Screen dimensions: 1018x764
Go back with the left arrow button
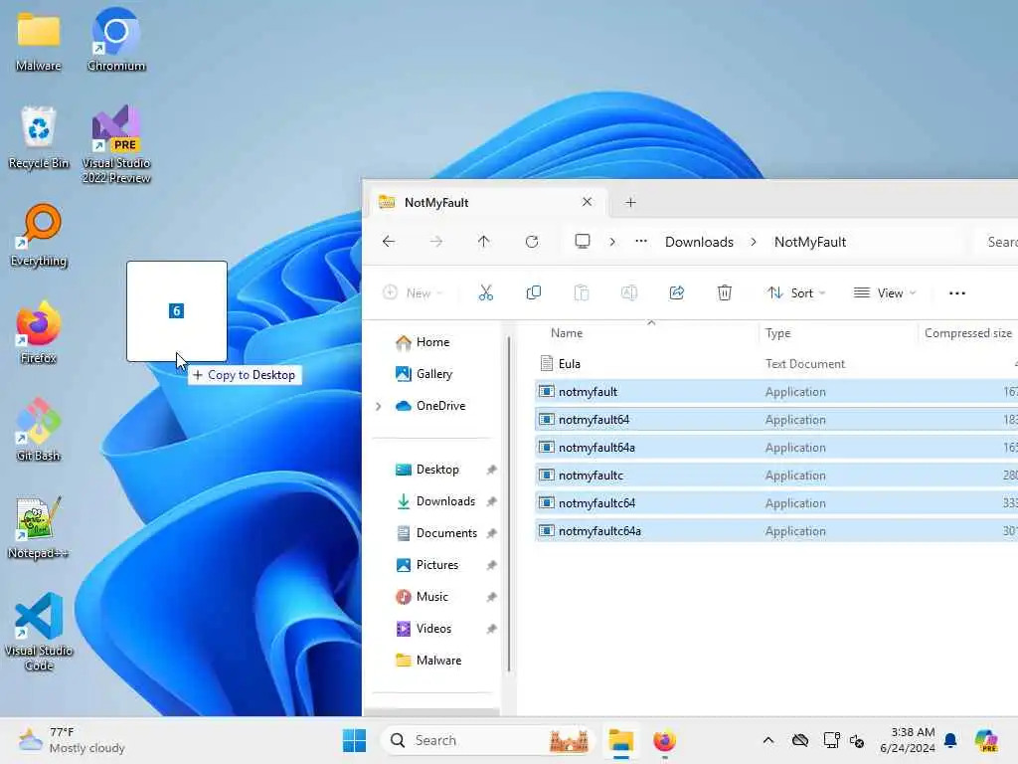389,242
